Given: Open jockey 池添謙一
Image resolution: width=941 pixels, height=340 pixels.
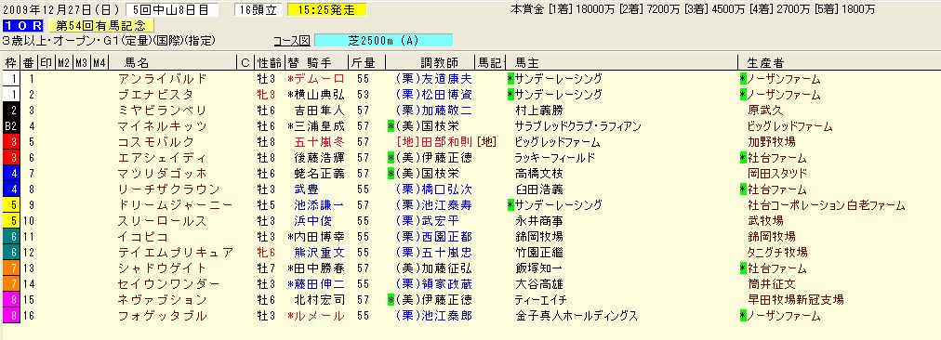Looking at the screenshot, I should [320, 205].
